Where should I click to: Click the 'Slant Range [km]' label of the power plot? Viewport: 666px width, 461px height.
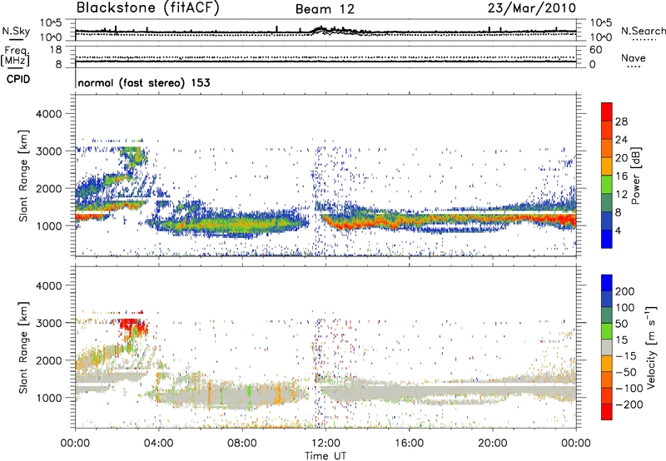(23, 176)
